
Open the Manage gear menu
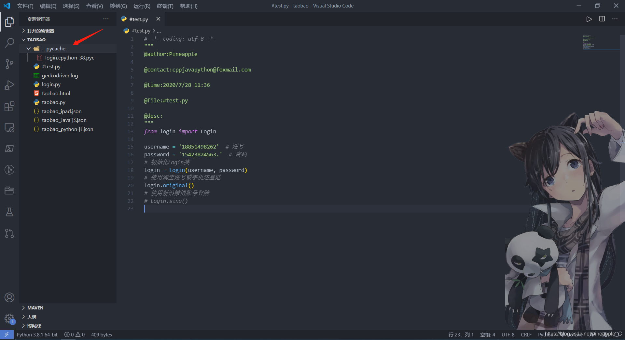9,319
